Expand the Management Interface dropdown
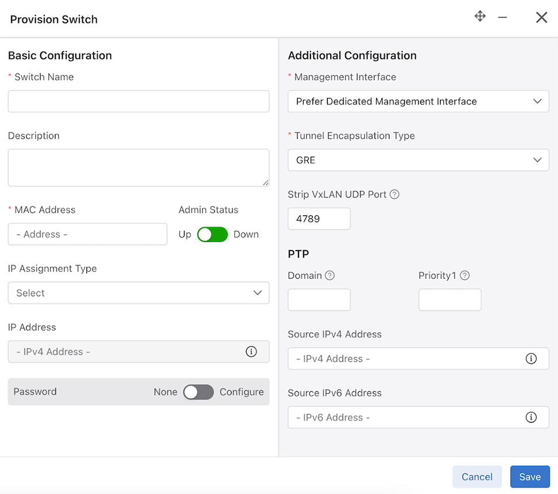Image resolution: width=558 pixels, height=494 pixels. click(418, 102)
